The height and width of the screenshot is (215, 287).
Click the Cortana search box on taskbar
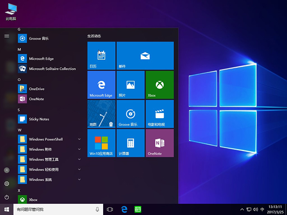point(54,209)
